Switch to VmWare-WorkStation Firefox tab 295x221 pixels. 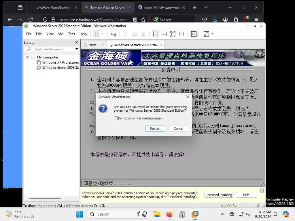54,8
